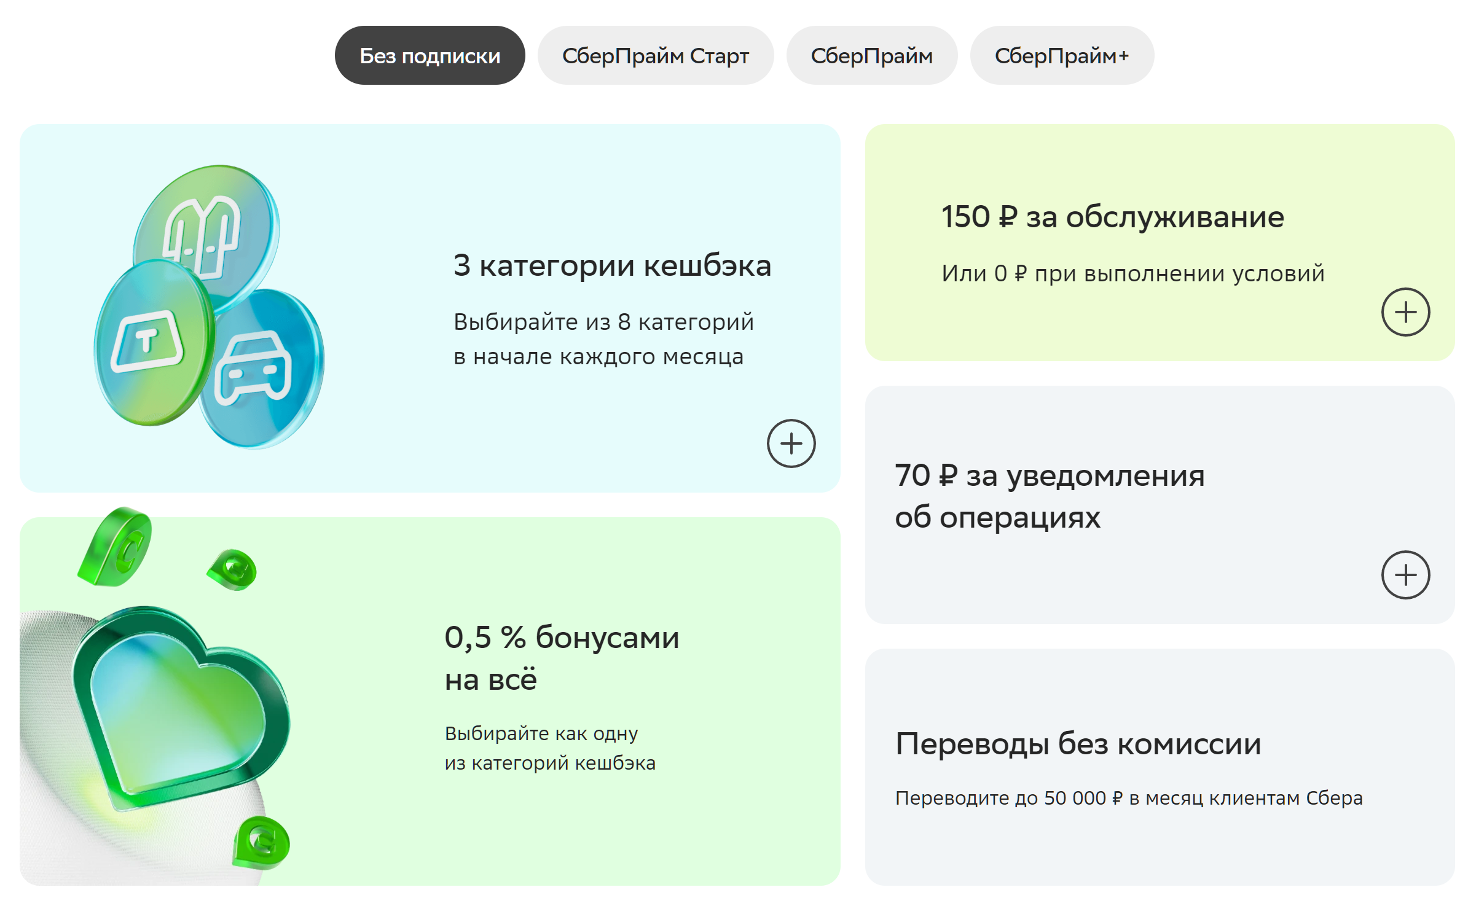This screenshot has width=1468, height=906.
Task: Click the 3 категории кешбэка heading
Action: (x=612, y=265)
